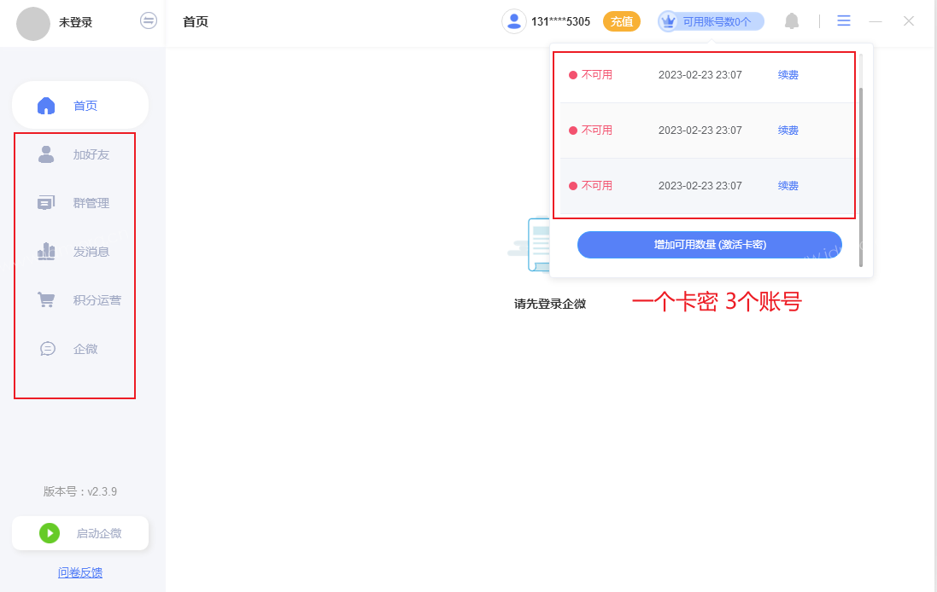This screenshot has width=937, height=592.
Task: Open the 问卷反馈 link
Action: click(x=80, y=573)
